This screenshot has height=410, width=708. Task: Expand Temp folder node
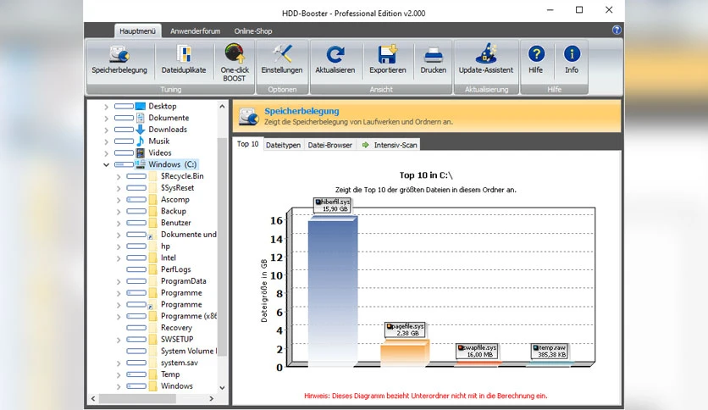tap(119, 374)
